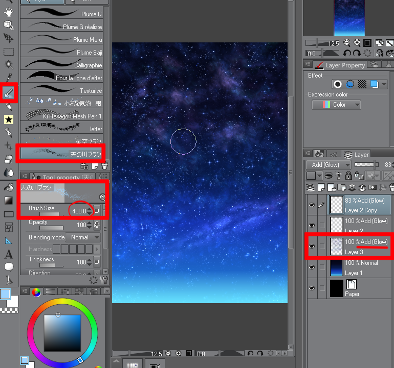
Task: Select the 3D Object operation tool
Action: (9, 25)
